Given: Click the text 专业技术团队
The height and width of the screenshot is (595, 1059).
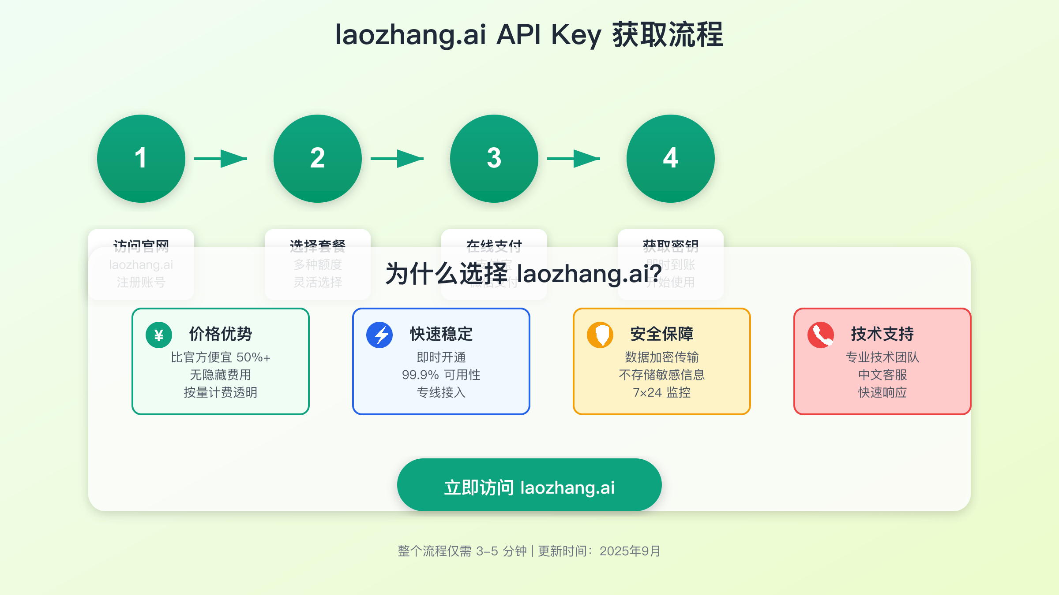Looking at the screenshot, I should (x=882, y=357).
